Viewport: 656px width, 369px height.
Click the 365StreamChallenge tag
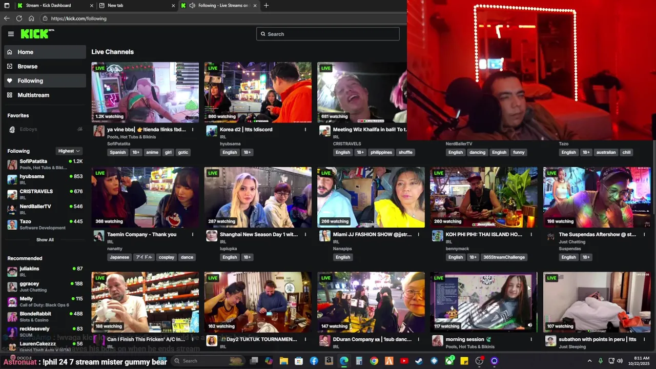coord(504,257)
